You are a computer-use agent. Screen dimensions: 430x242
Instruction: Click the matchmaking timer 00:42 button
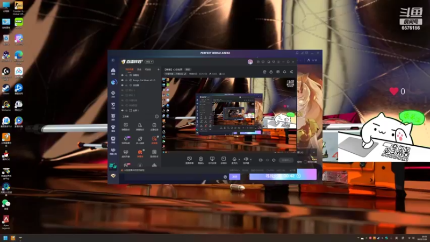pyautogui.click(x=283, y=176)
